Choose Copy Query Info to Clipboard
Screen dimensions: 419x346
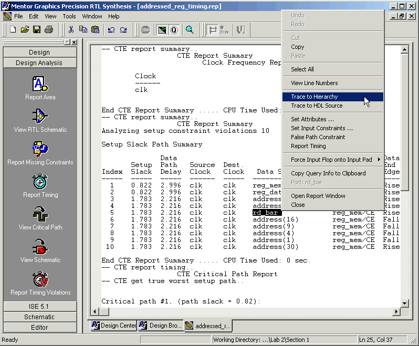[333, 173]
